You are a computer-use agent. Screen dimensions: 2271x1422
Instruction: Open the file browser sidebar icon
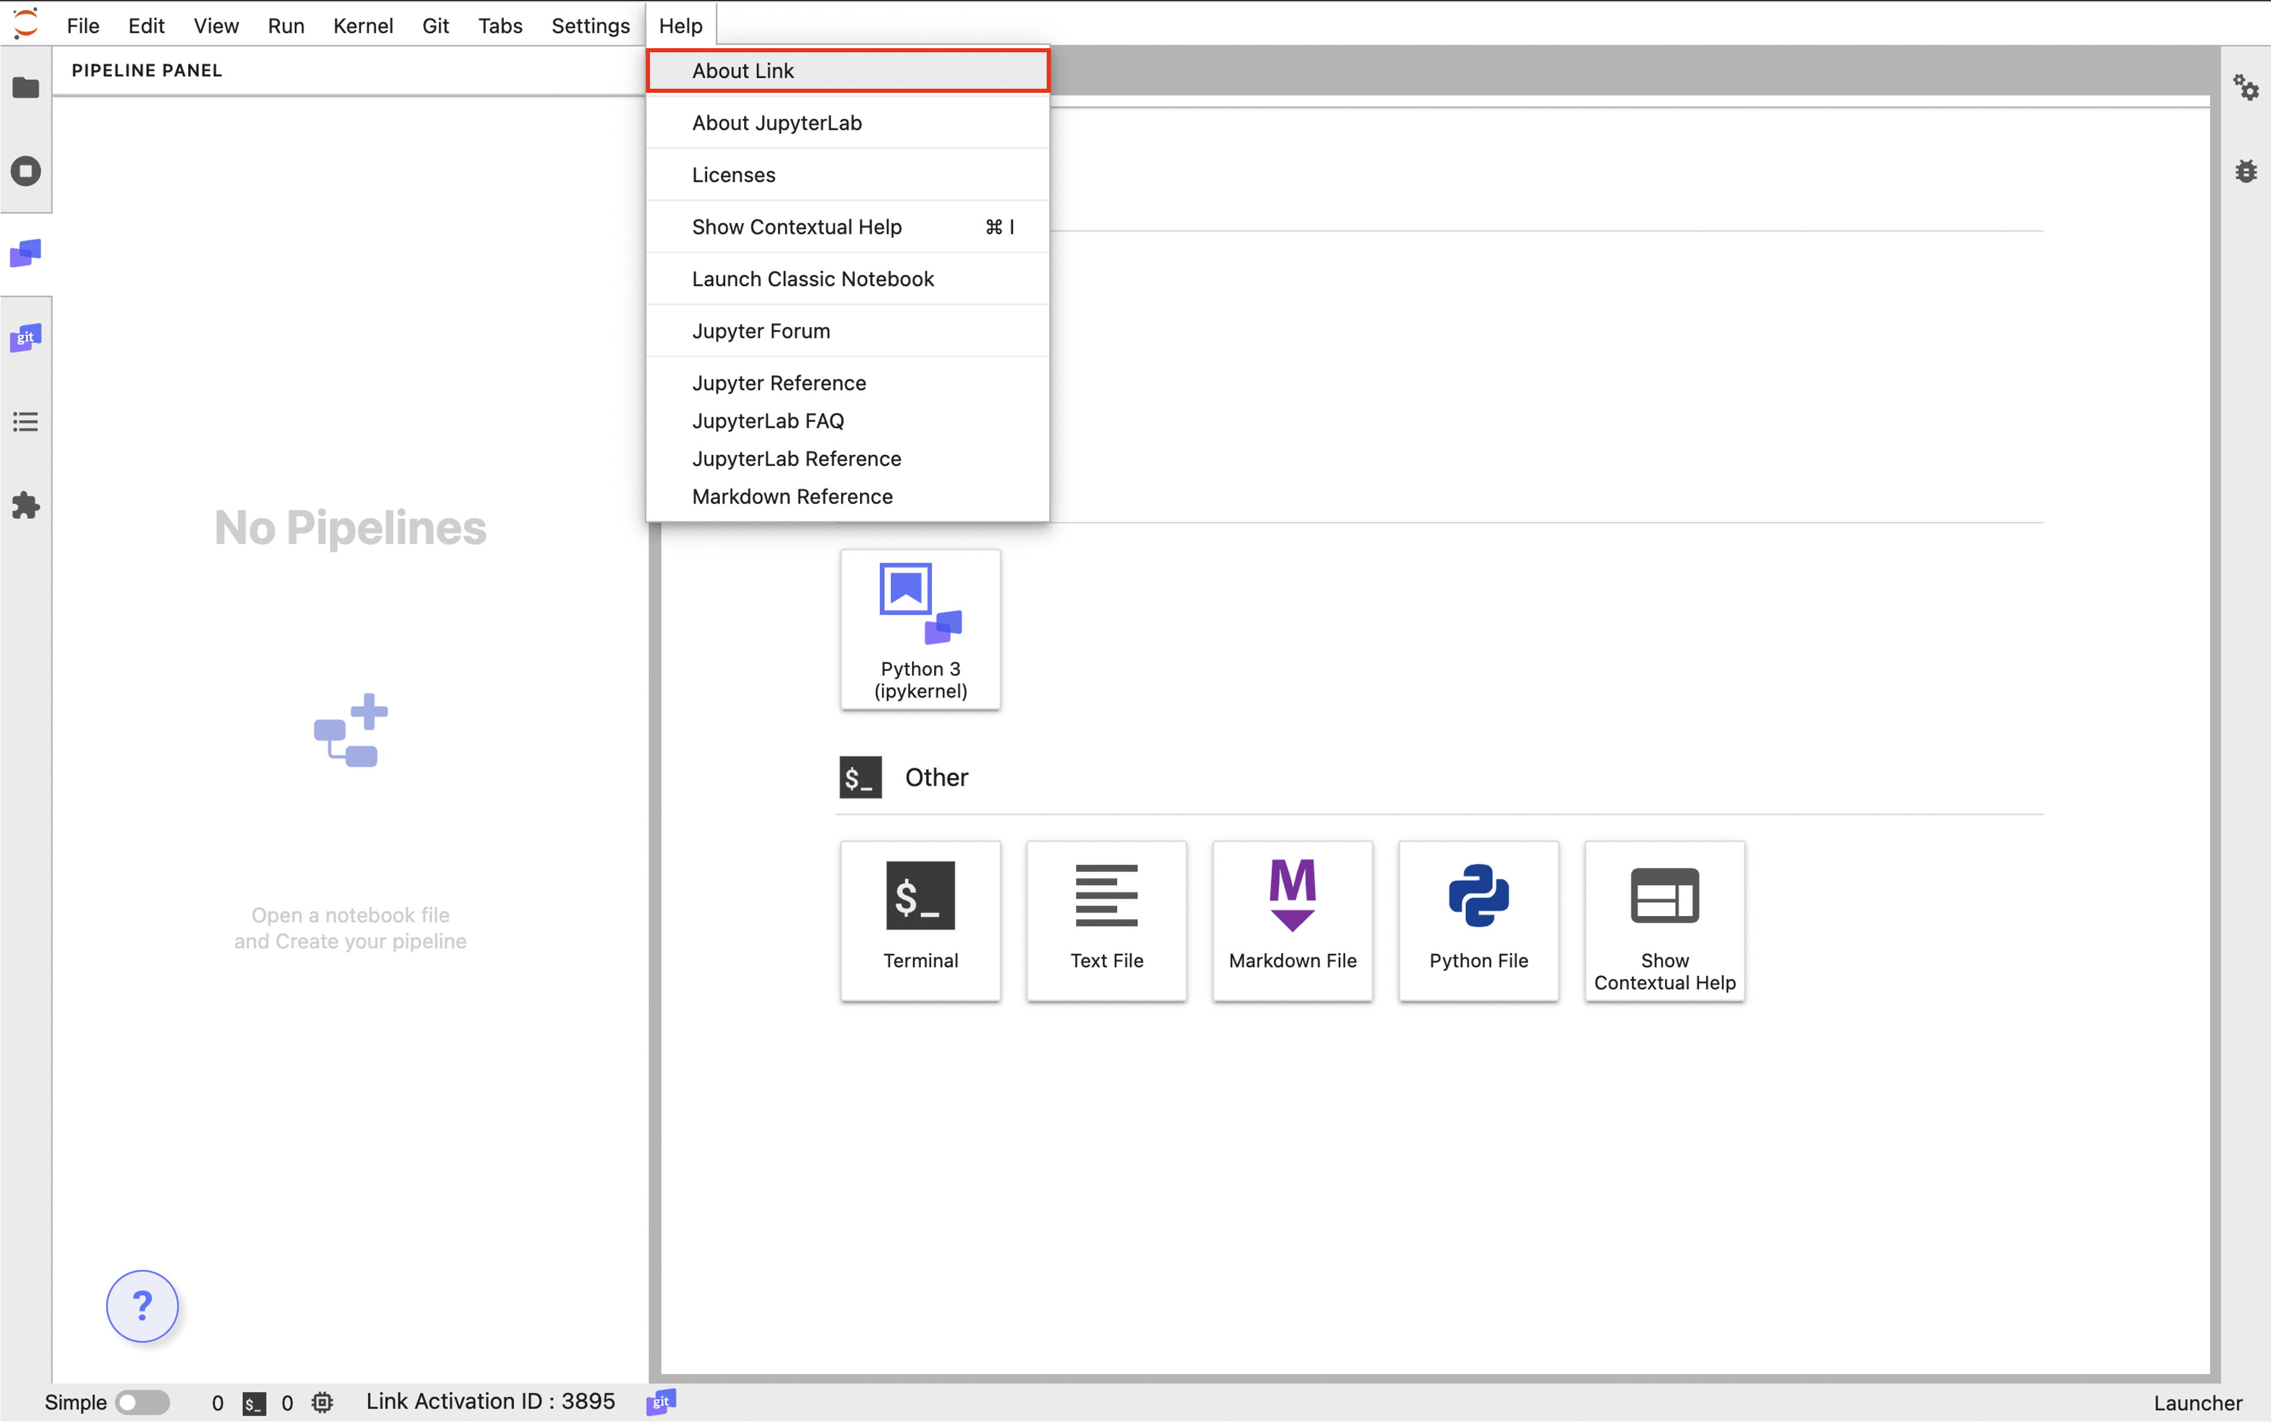click(x=25, y=88)
